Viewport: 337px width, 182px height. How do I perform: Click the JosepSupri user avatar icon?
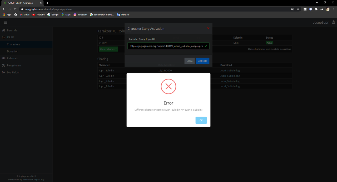[333, 23]
